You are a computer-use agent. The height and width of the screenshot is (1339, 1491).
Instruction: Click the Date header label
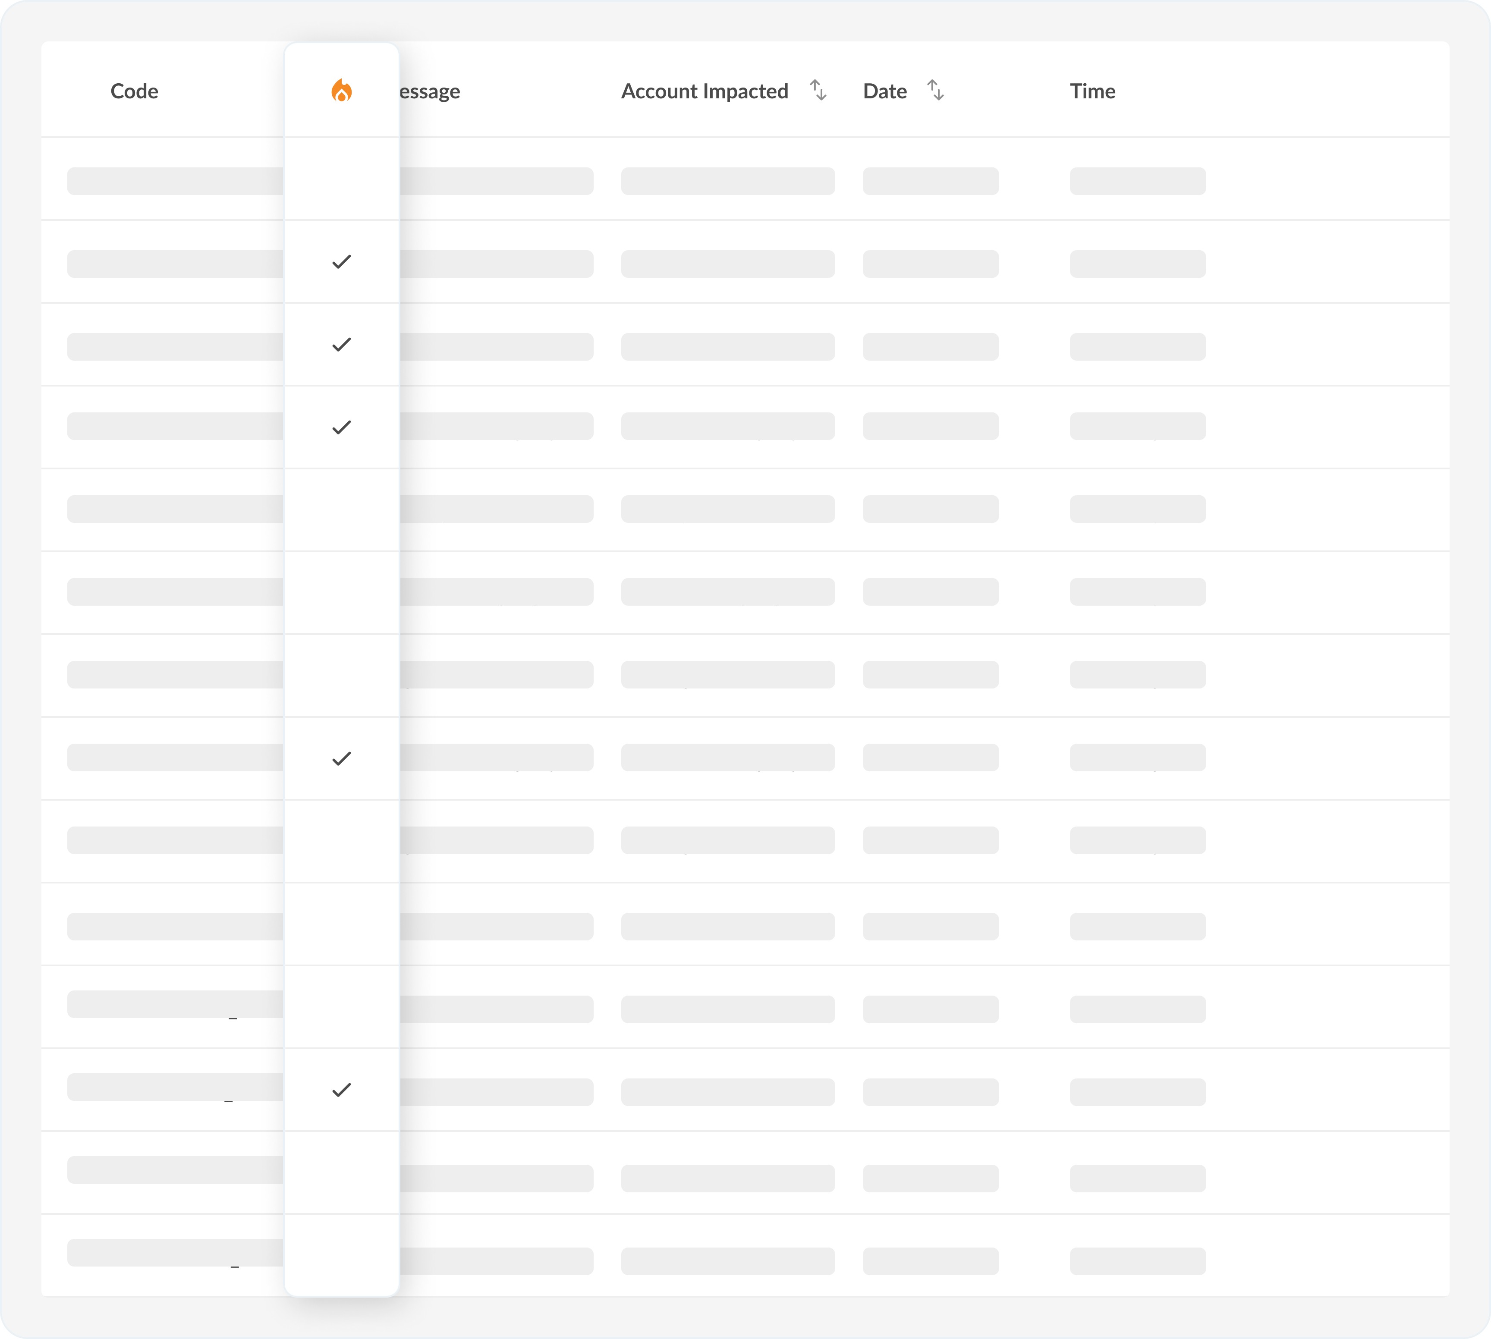[x=884, y=91]
